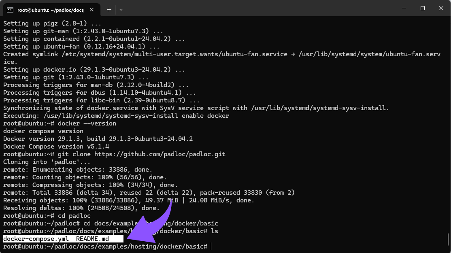Click 'docker compose version' command line
This screenshot has width=451, height=253.
point(43,132)
